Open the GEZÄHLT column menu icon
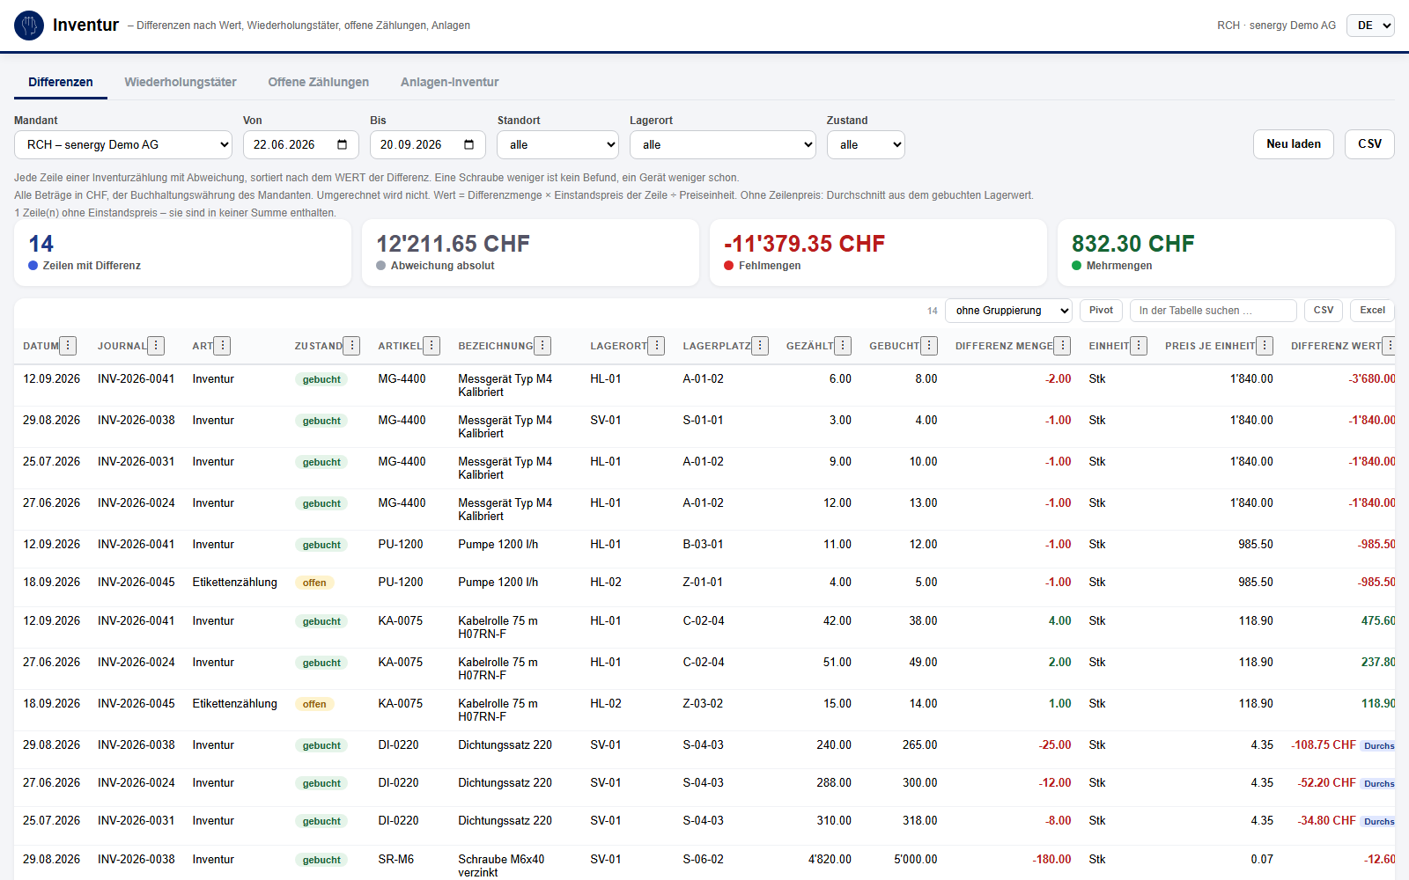Screen dimensions: 1409x880 (843, 346)
